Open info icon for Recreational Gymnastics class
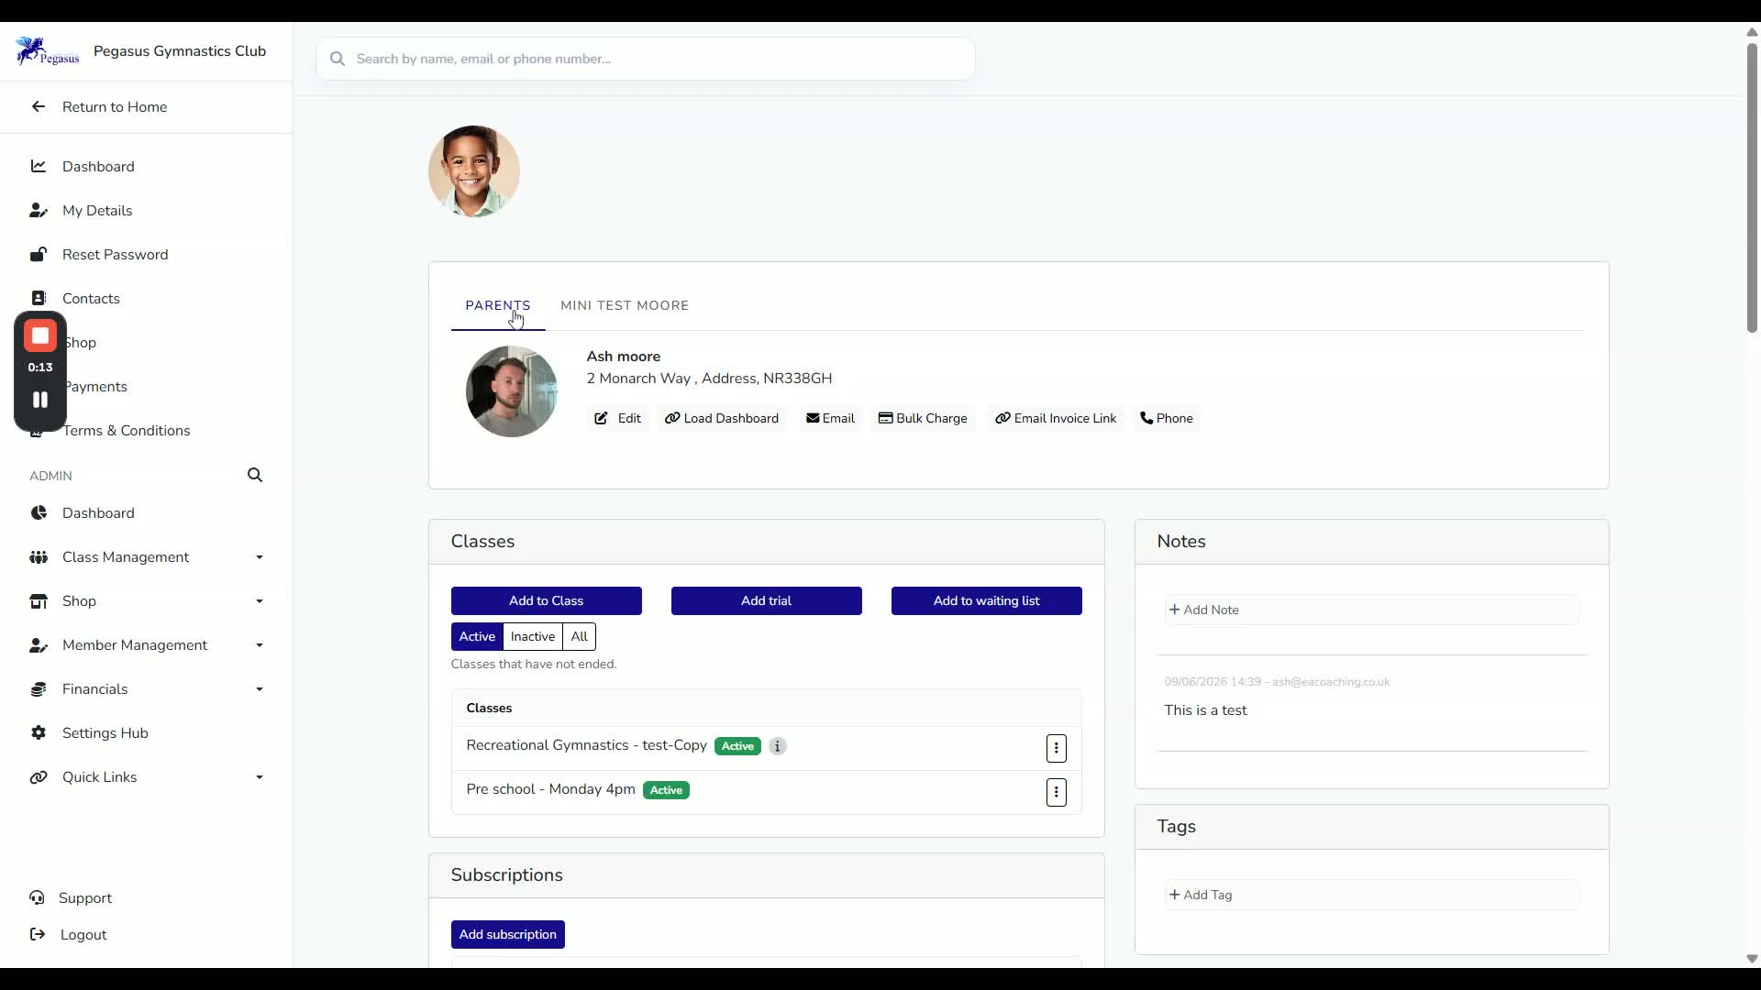Viewport: 1761px width, 990px height. pos(778,746)
